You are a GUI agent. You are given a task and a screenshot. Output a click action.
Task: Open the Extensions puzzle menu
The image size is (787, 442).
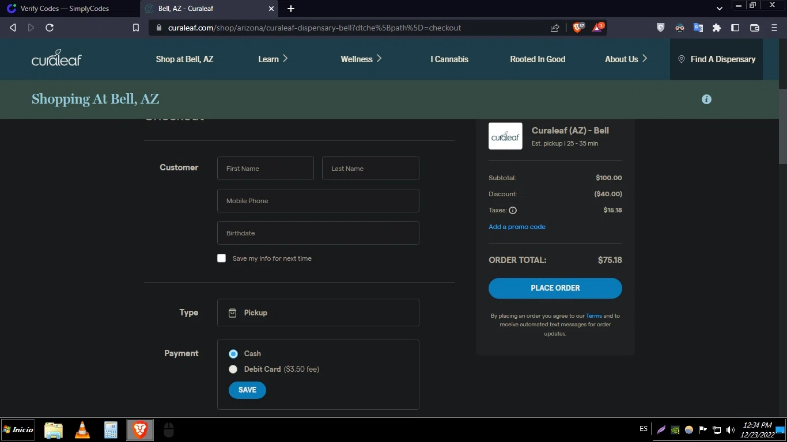point(717,28)
